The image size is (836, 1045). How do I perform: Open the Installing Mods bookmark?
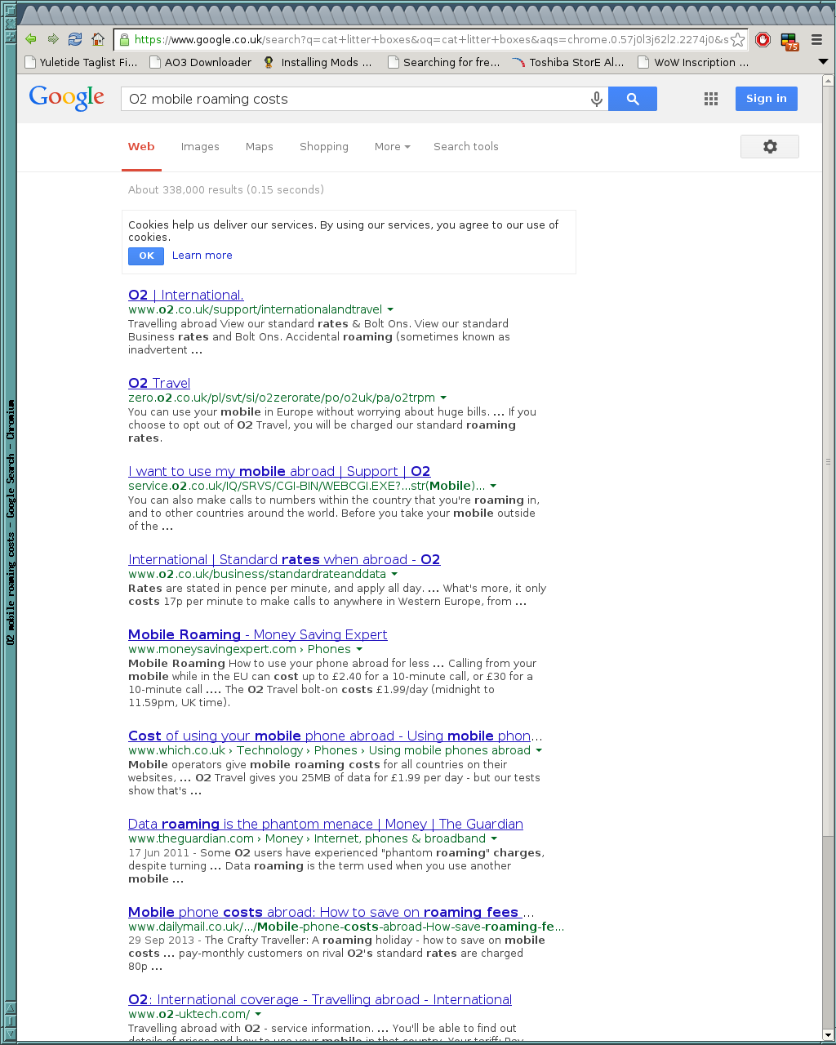[318, 62]
